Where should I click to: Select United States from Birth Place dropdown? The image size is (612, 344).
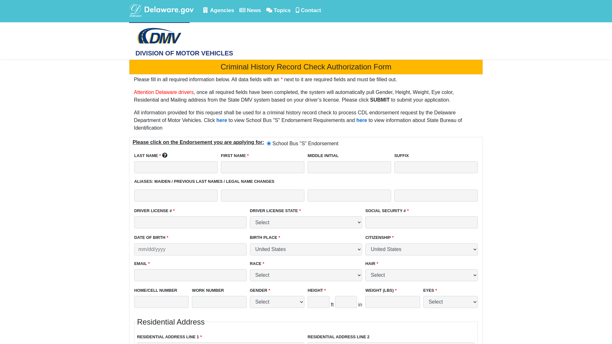306,249
